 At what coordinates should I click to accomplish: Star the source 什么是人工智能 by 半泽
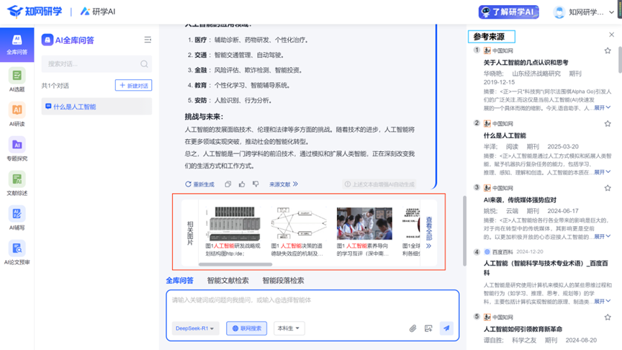tap(608, 124)
